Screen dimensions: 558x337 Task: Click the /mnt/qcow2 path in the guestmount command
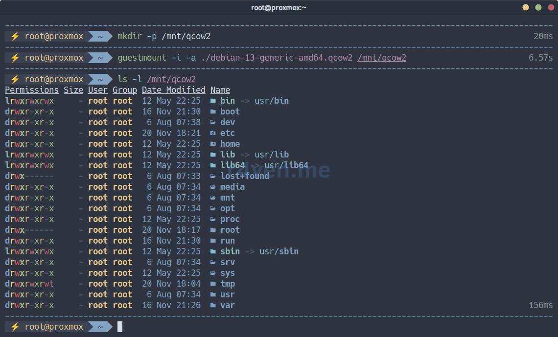[x=382, y=58]
